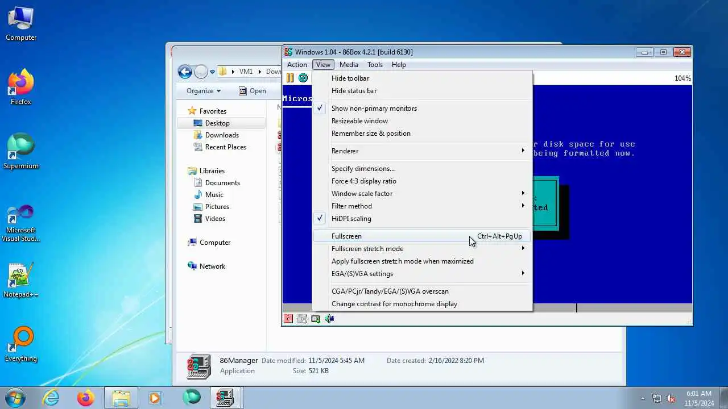
Task: Enable Force 4:3 display ratio
Action: pos(423,181)
